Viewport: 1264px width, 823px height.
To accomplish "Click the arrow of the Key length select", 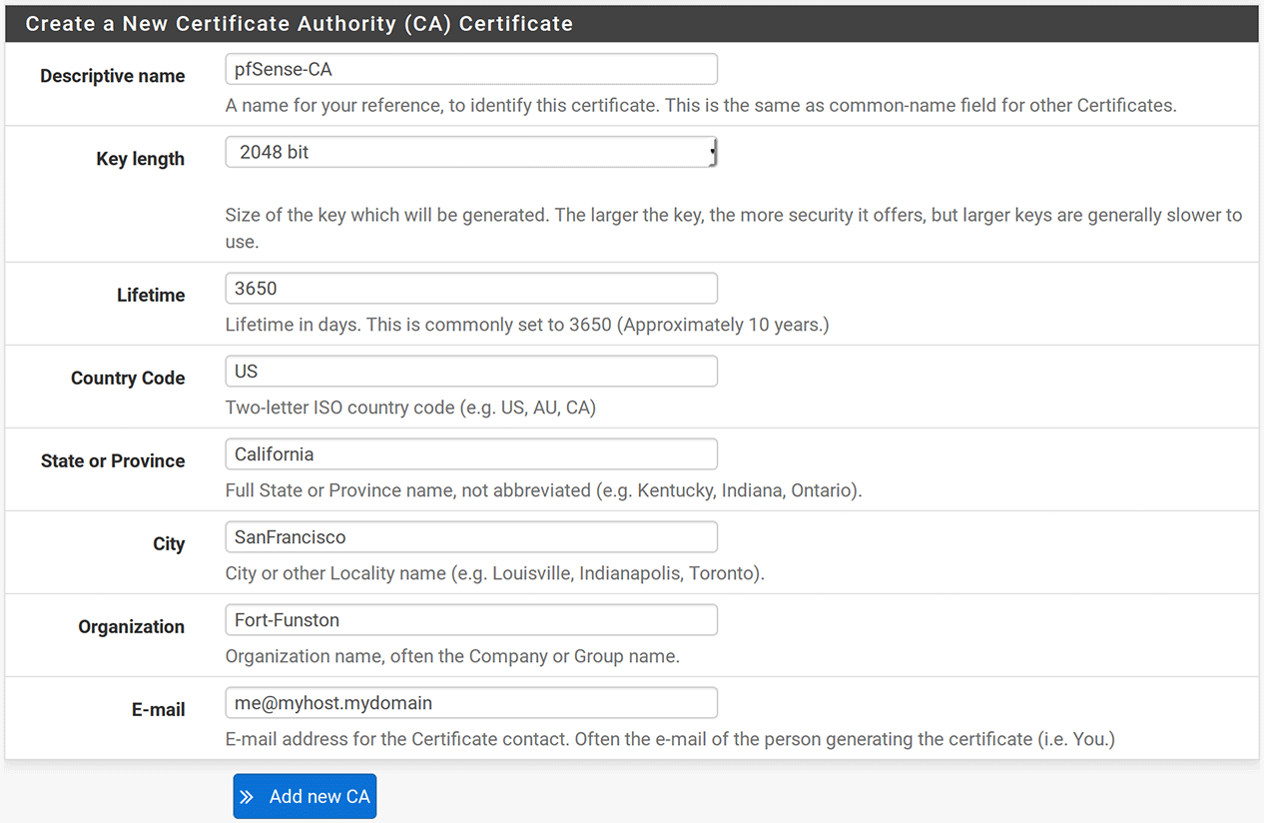I will [712, 153].
